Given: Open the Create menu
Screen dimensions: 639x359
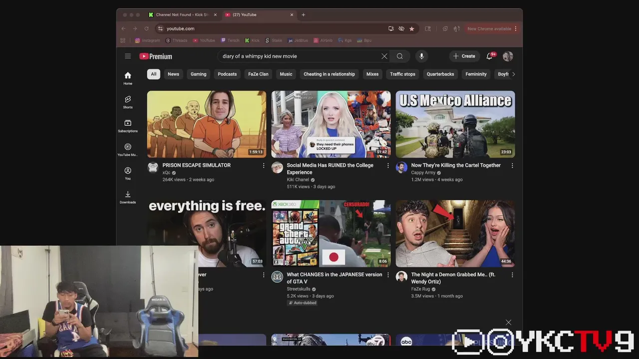Looking at the screenshot, I should tap(464, 56).
